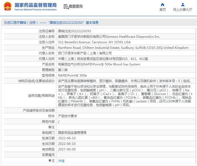Click the 代理人名称 row label
Viewport: 197px width, 166px height.
pos(47,53)
